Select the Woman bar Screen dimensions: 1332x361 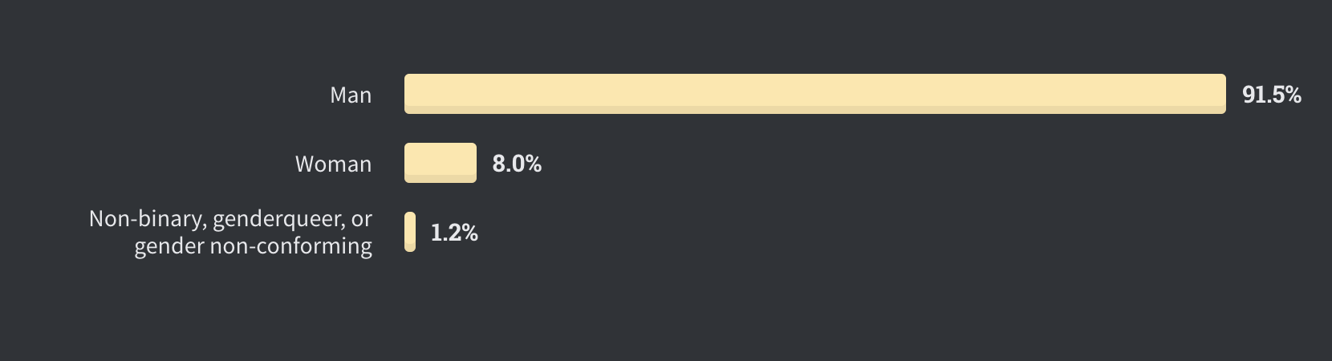coord(441,163)
